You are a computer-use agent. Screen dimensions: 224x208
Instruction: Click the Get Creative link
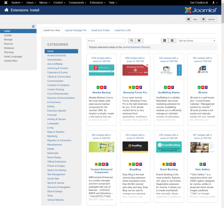(199, 3)
